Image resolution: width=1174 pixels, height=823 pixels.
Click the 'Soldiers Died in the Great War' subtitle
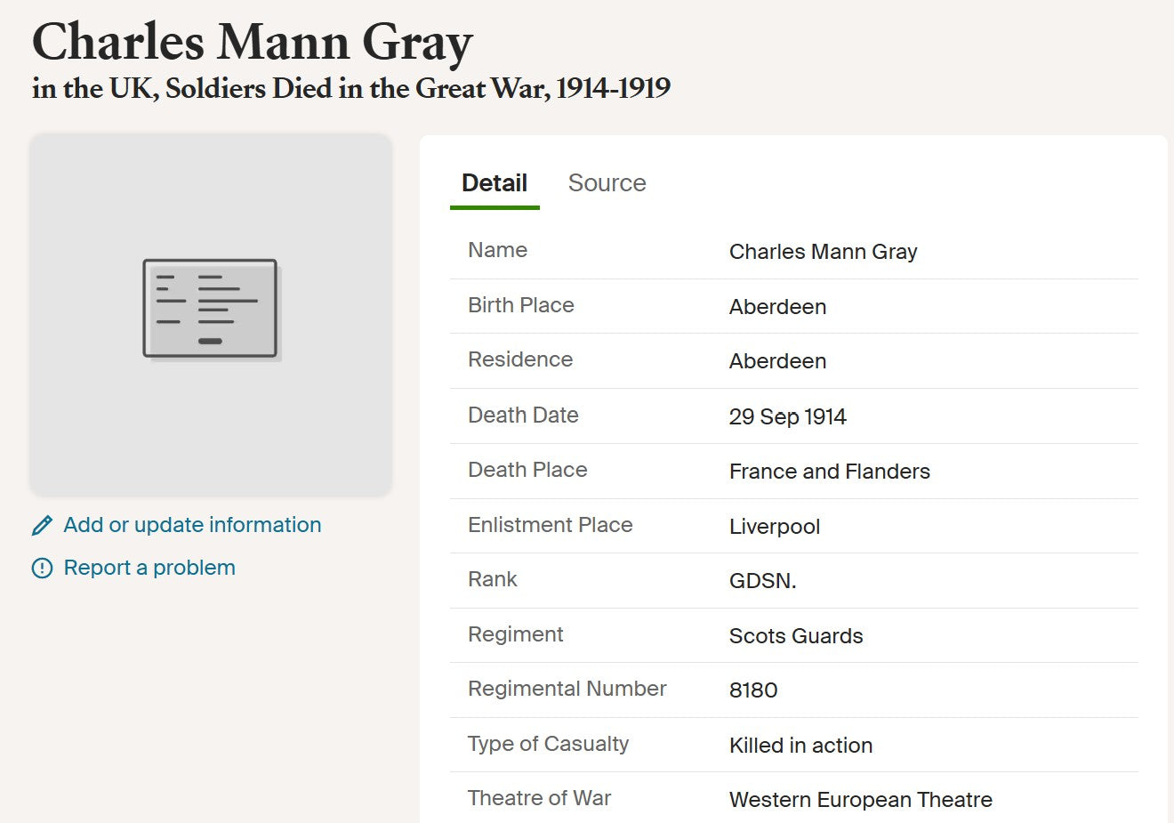coord(351,88)
